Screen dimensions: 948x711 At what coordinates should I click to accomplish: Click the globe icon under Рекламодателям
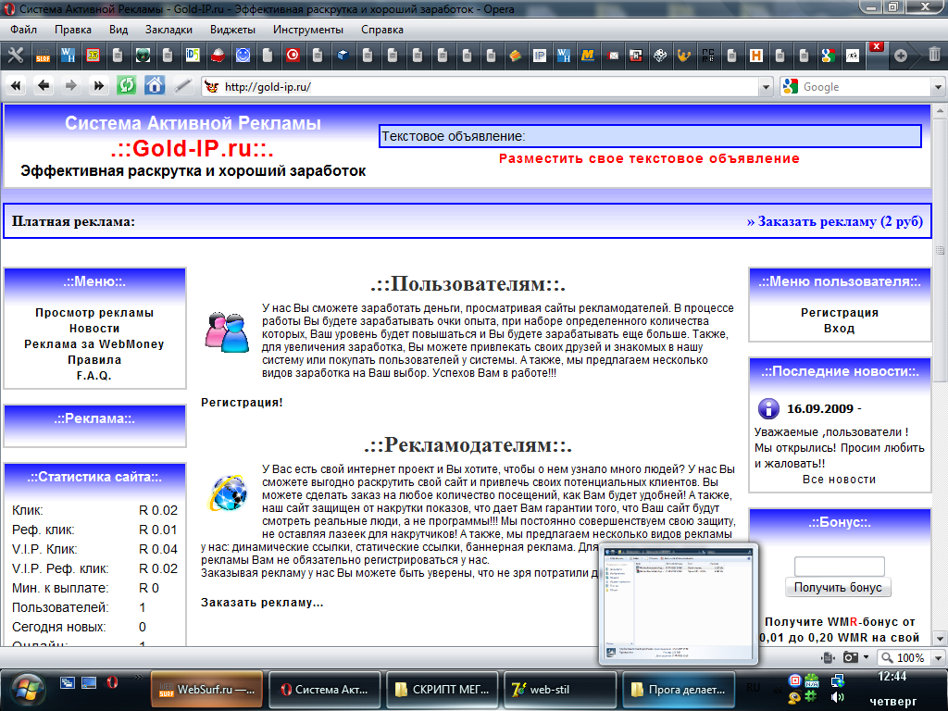coord(229,493)
